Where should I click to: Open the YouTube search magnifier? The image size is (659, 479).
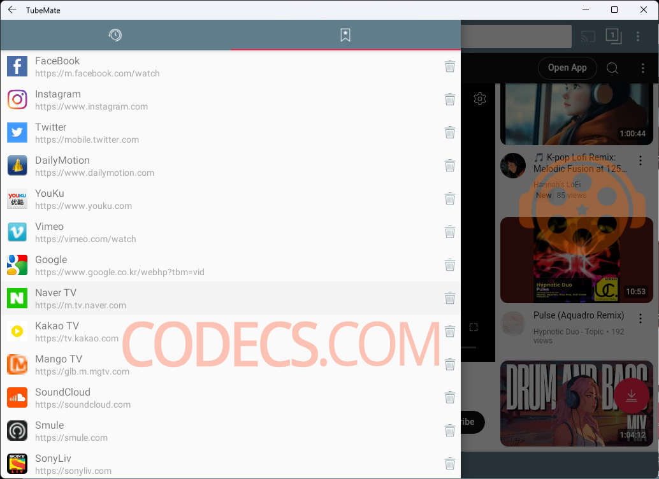pos(612,68)
